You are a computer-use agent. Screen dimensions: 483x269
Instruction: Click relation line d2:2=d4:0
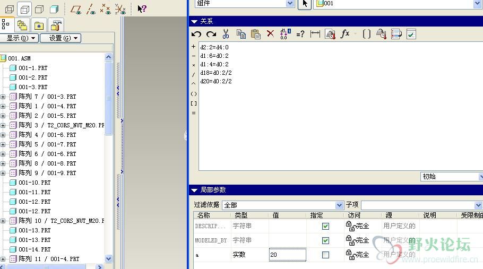tap(214, 47)
